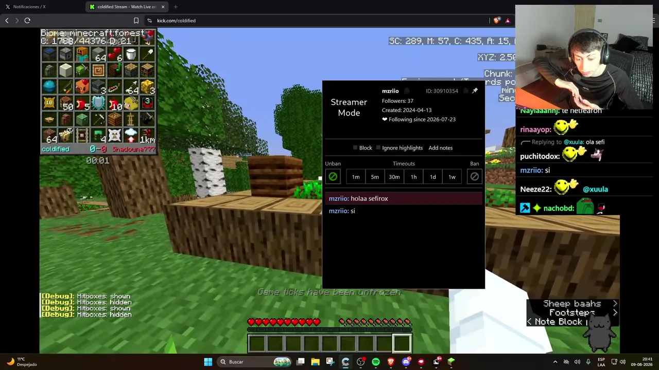Open the Brave Rewards triangle icon
This screenshot has height=370, width=659.
coord(508,21)
